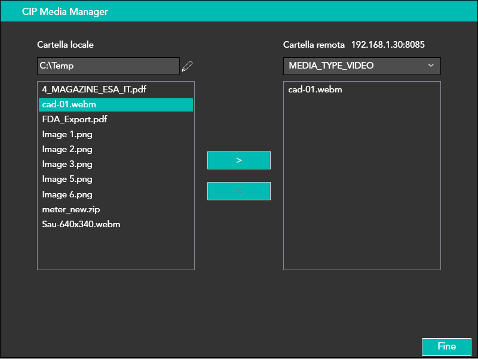478x359 pixels.
Task: Select highlighted cad-01.webm in local folder list
Action: point(115,105)
